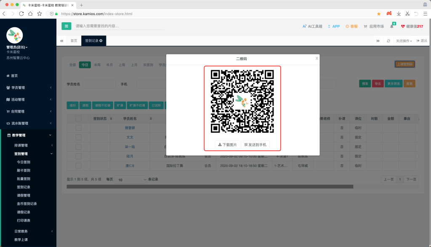Open 批量签到 in the sidebar
The image size is (431, 247).
24,179
